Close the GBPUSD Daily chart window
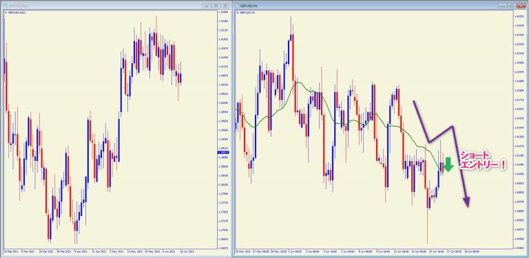 [225, 6]
